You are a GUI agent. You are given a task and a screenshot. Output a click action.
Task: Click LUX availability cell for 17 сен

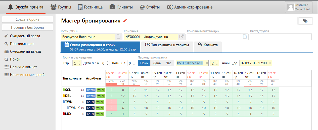(250, 114)
